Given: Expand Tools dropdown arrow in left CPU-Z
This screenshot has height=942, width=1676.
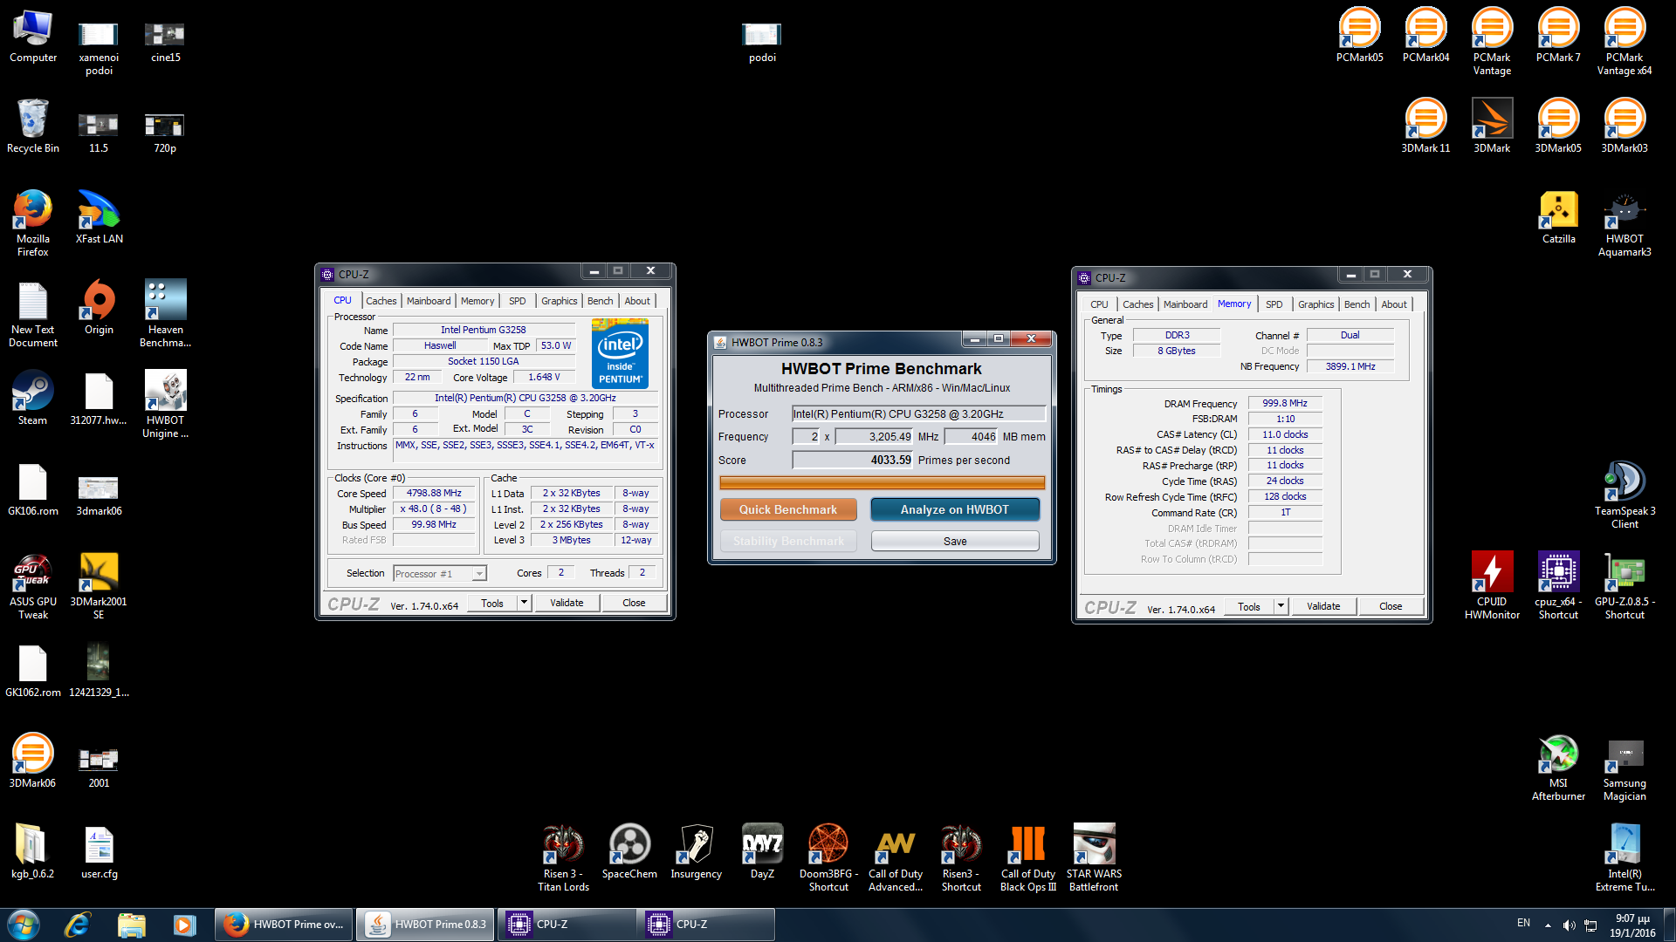Looking at the screenshot, I should 524,603.
